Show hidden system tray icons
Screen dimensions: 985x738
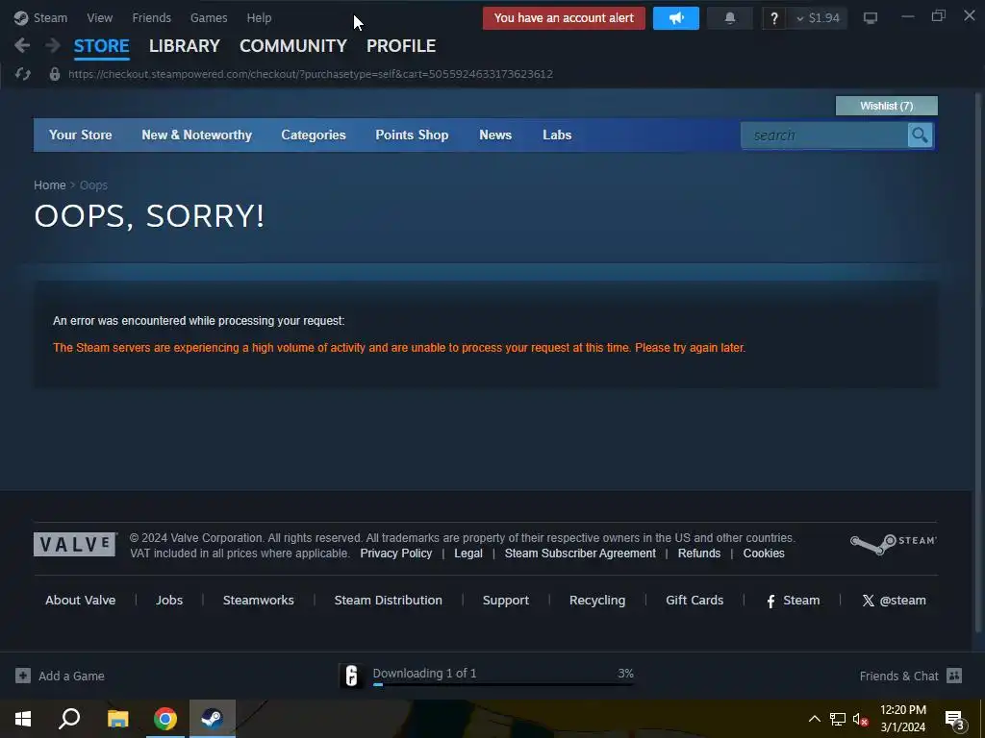(814, 719)
